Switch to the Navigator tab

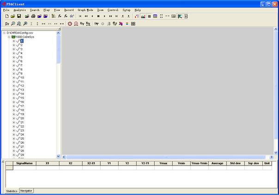(26, 191)
